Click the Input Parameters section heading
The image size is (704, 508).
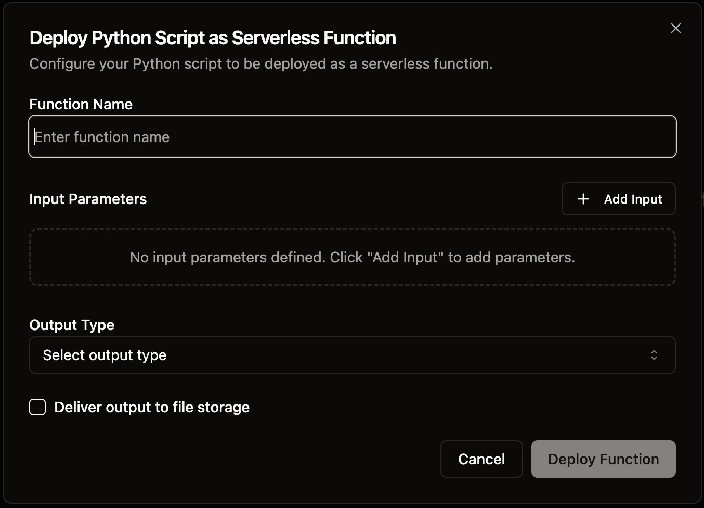(88, 199)
